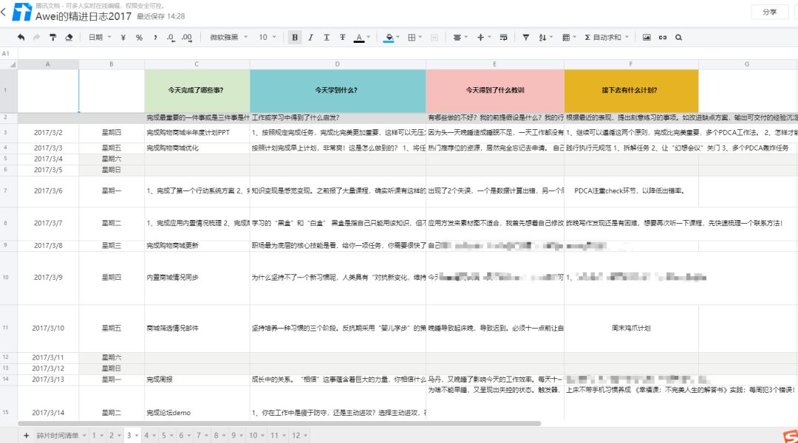The height and width of the screenshot is (443, 798).
Task: Click the filter funnel icon
Action: pos(526,38)
